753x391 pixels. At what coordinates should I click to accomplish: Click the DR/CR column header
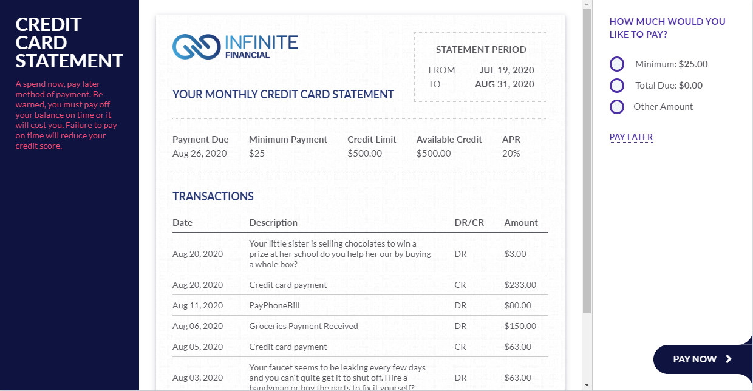tap(469, 222)
